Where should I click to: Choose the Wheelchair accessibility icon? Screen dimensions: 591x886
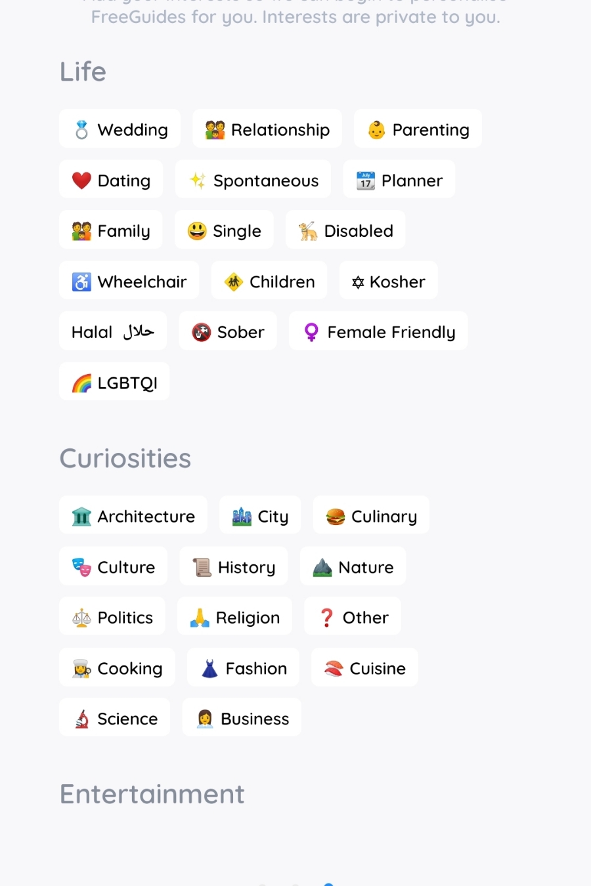pos(81,282)
